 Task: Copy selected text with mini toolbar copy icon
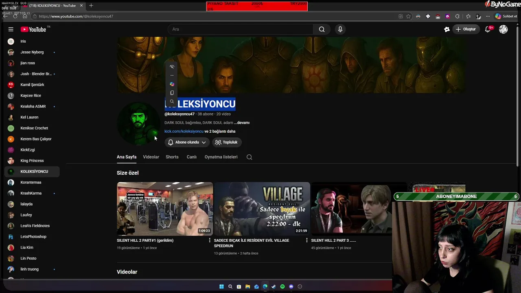(172, 93)
